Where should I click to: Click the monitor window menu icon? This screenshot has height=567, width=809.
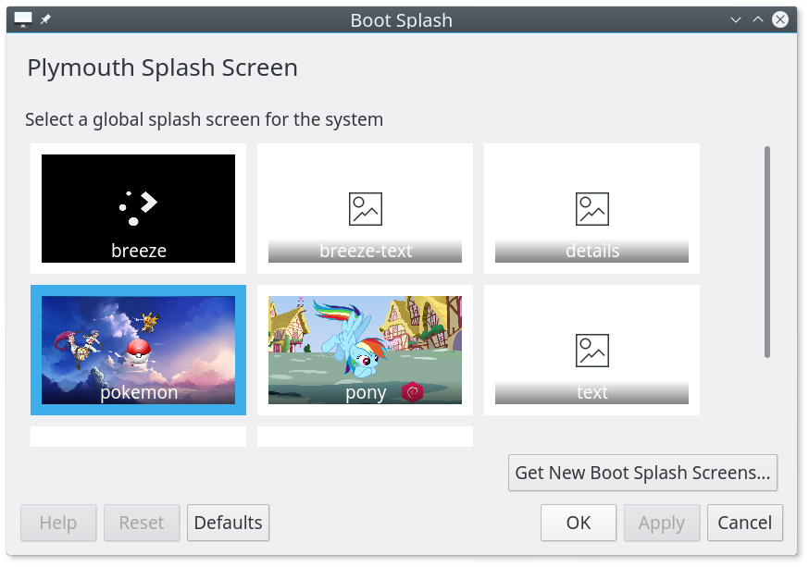point(23,19)
